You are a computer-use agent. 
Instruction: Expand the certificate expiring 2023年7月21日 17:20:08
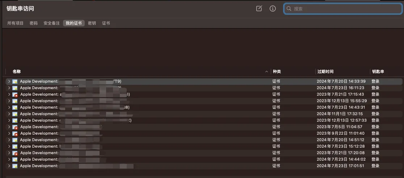(9, 153)
